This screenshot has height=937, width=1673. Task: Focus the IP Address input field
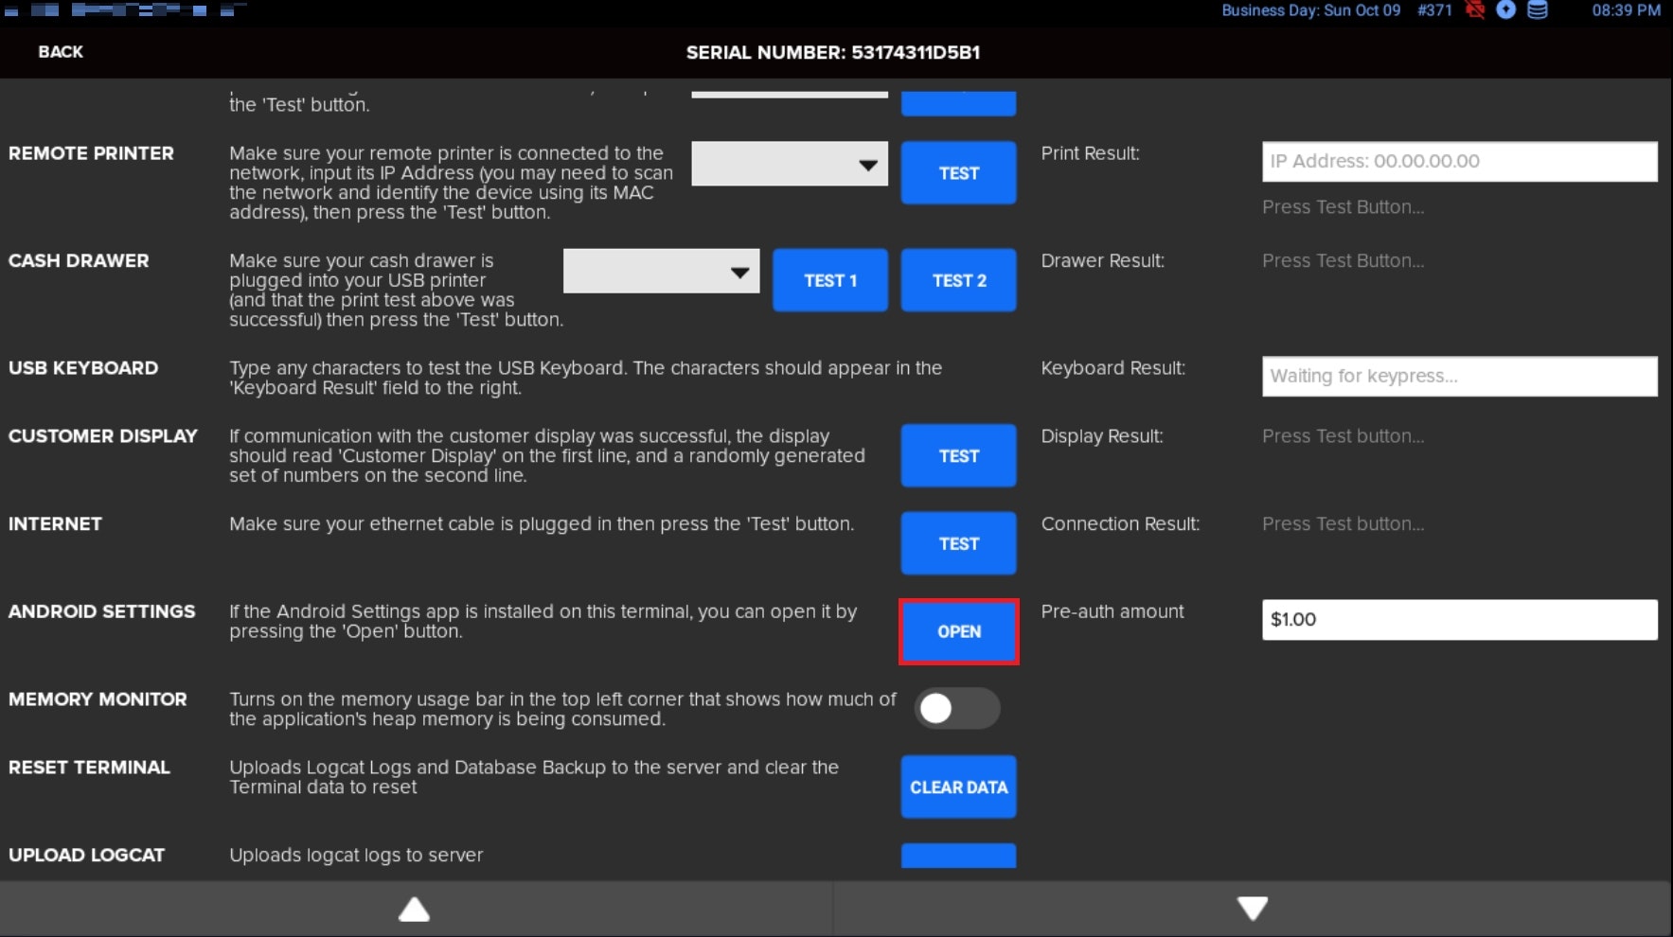click(x=1460, y=162)
